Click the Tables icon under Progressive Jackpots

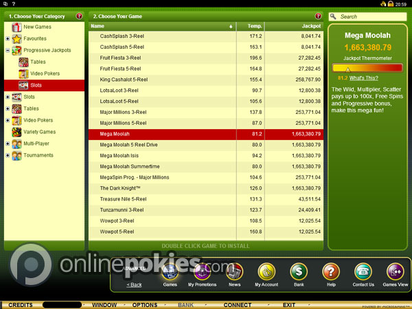pos(23,62)
